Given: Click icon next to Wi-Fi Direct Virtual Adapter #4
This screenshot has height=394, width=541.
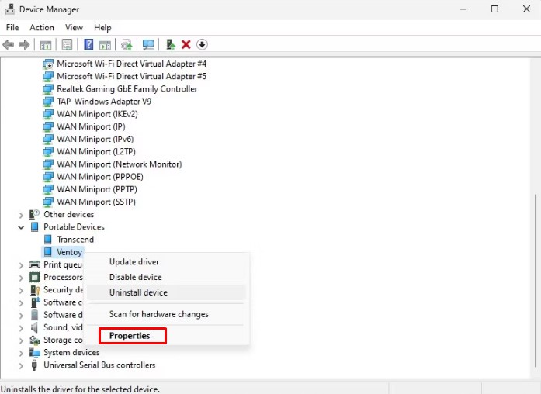Looking at the screenshot, I should (x=48, y=64).
